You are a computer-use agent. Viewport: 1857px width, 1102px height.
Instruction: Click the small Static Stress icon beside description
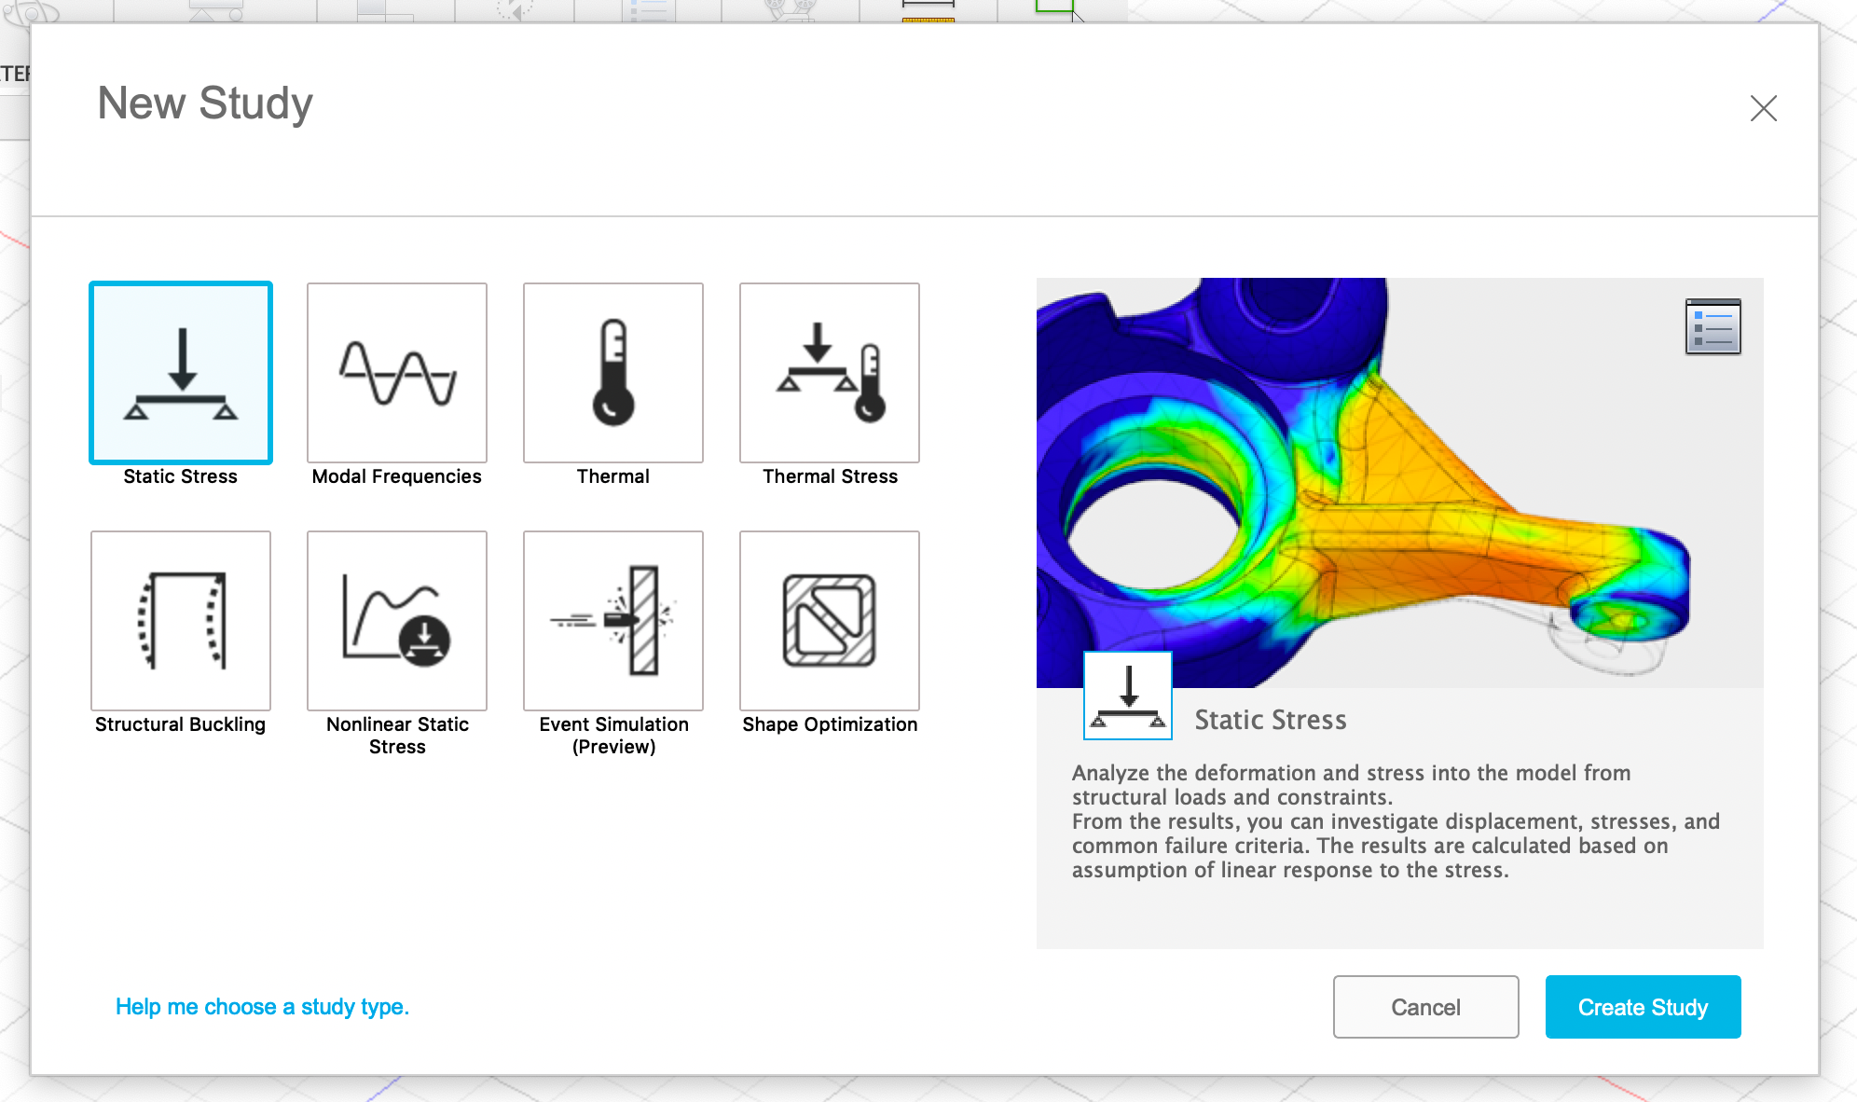point(1127,695)
